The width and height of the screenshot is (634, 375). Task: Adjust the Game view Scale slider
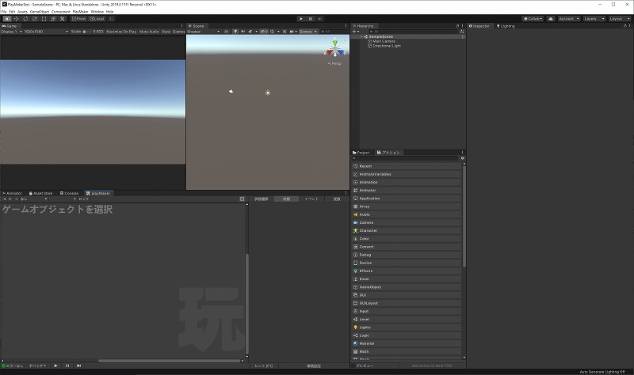pos(88,32)
